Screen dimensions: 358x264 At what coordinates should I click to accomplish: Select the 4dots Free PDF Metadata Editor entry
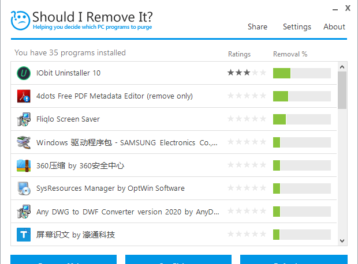[x=114, y=96]
